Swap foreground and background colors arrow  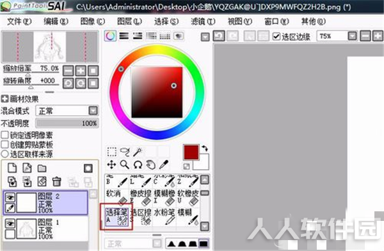205,148
